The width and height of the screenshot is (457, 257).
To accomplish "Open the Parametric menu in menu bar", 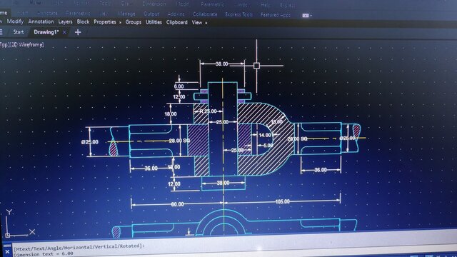I will pyautogui.click(x=213, y=4).
